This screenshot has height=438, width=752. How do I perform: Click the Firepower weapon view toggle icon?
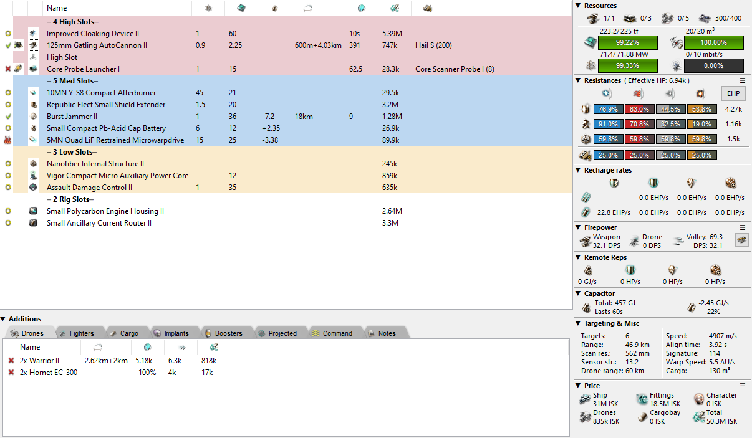coord(741,240)
